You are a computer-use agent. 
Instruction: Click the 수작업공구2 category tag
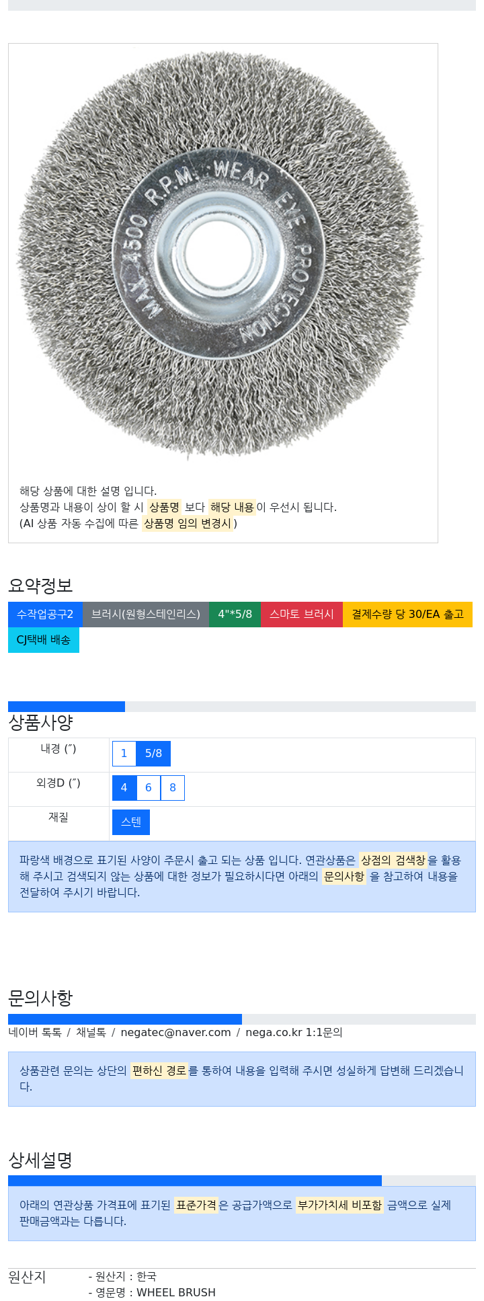[x=45, y=615]
